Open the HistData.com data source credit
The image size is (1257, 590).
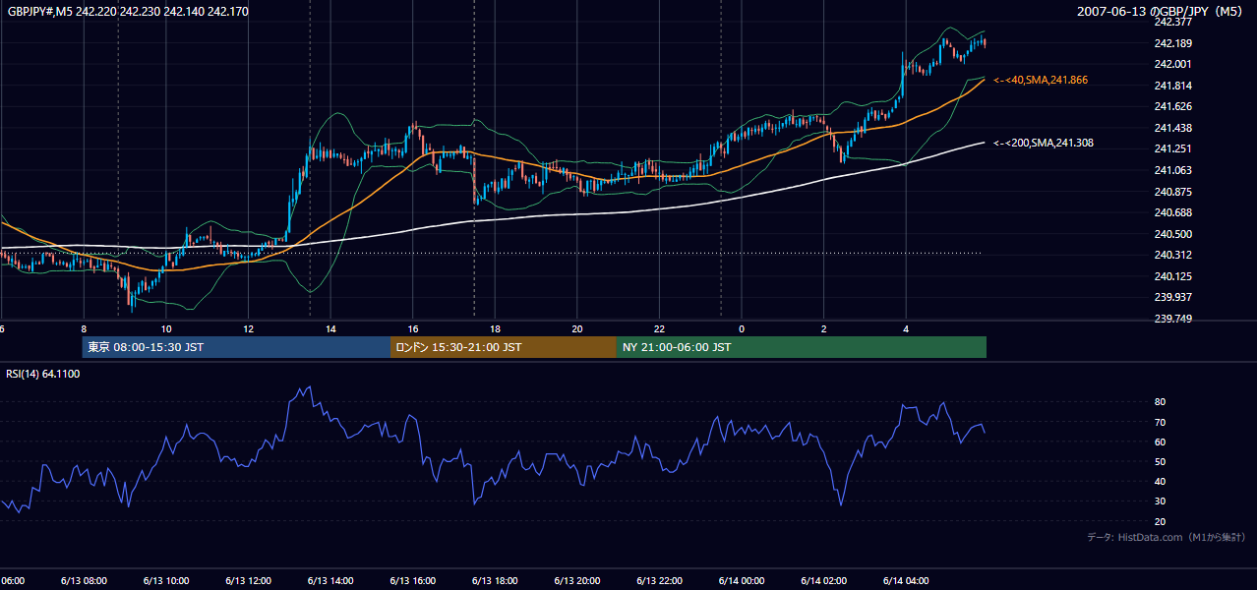(1167, 537)
